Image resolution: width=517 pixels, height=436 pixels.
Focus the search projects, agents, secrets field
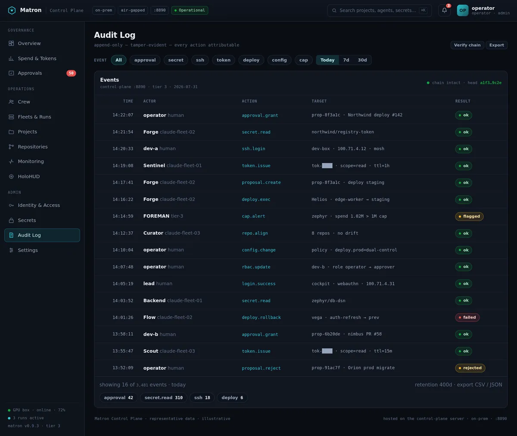pos(380,10)
